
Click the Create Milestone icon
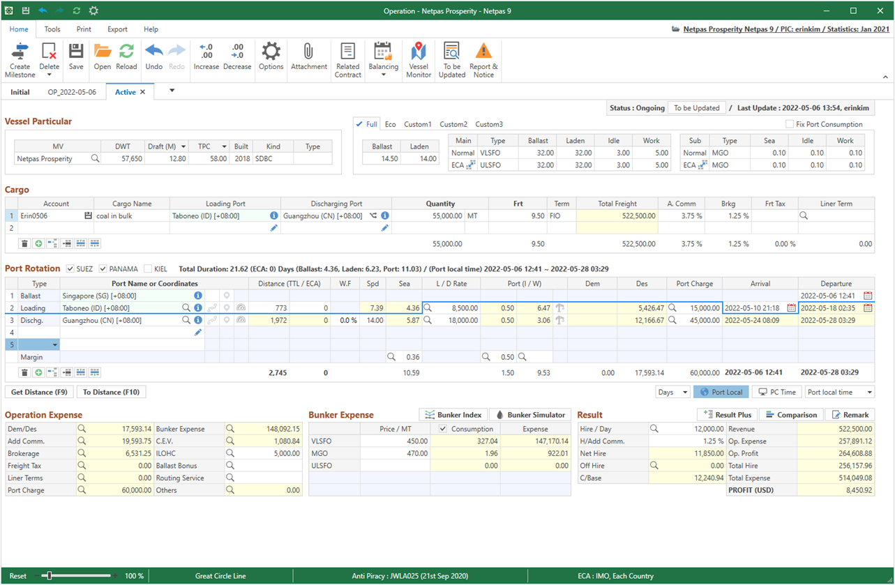point(20,52)
